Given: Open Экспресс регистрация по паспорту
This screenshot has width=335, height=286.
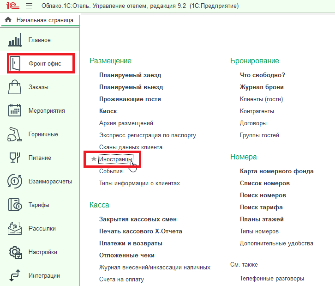Looking at the screenshot, I should (x=147, y=135).
